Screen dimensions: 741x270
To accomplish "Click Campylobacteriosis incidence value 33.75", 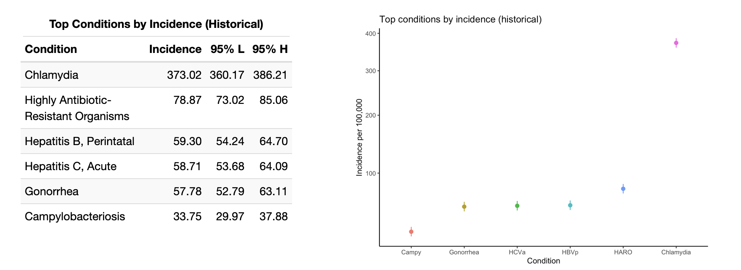I will [187, 217].
